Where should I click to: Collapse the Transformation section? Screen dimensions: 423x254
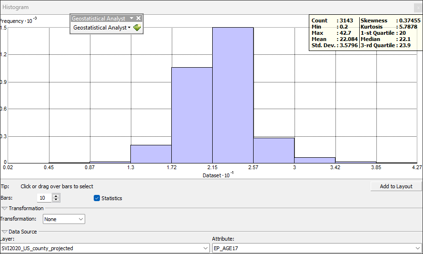[x=4, y=208]
